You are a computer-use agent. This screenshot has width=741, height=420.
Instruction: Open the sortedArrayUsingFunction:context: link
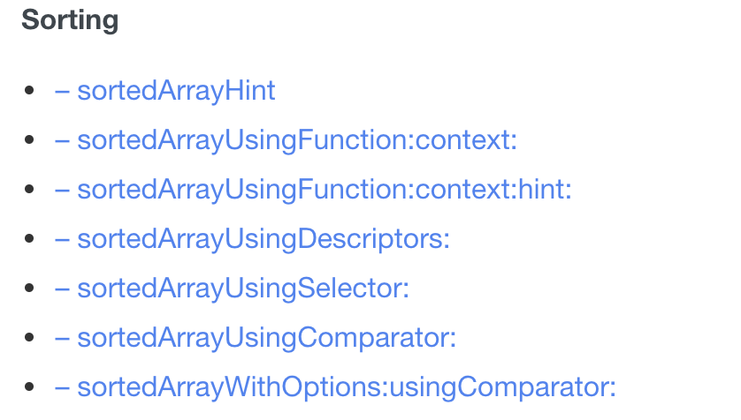(x=286, y=140)
